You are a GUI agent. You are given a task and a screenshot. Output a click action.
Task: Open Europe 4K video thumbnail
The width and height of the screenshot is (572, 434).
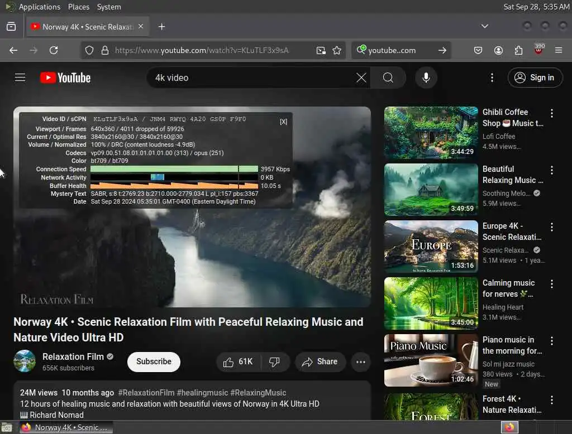[431, 247]
